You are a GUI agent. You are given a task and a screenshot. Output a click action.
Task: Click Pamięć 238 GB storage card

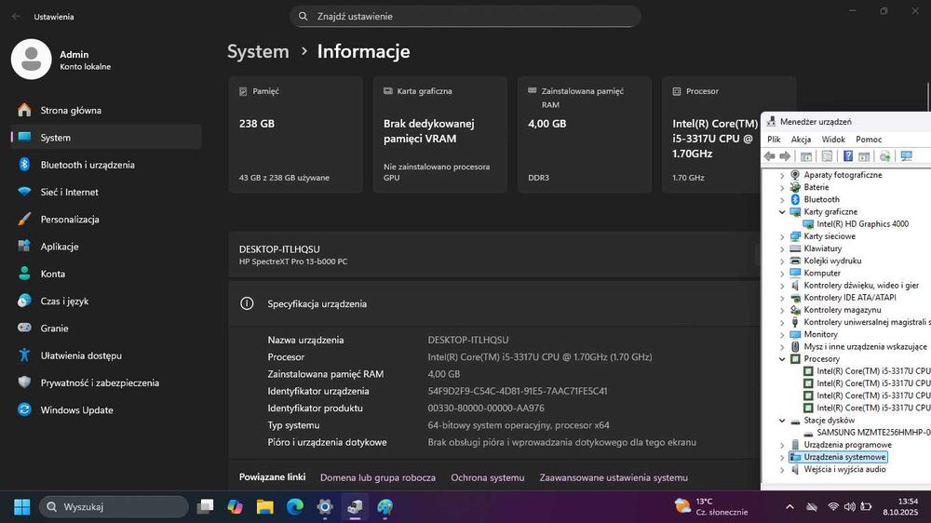pyautogui.click(x=296, y=135)
